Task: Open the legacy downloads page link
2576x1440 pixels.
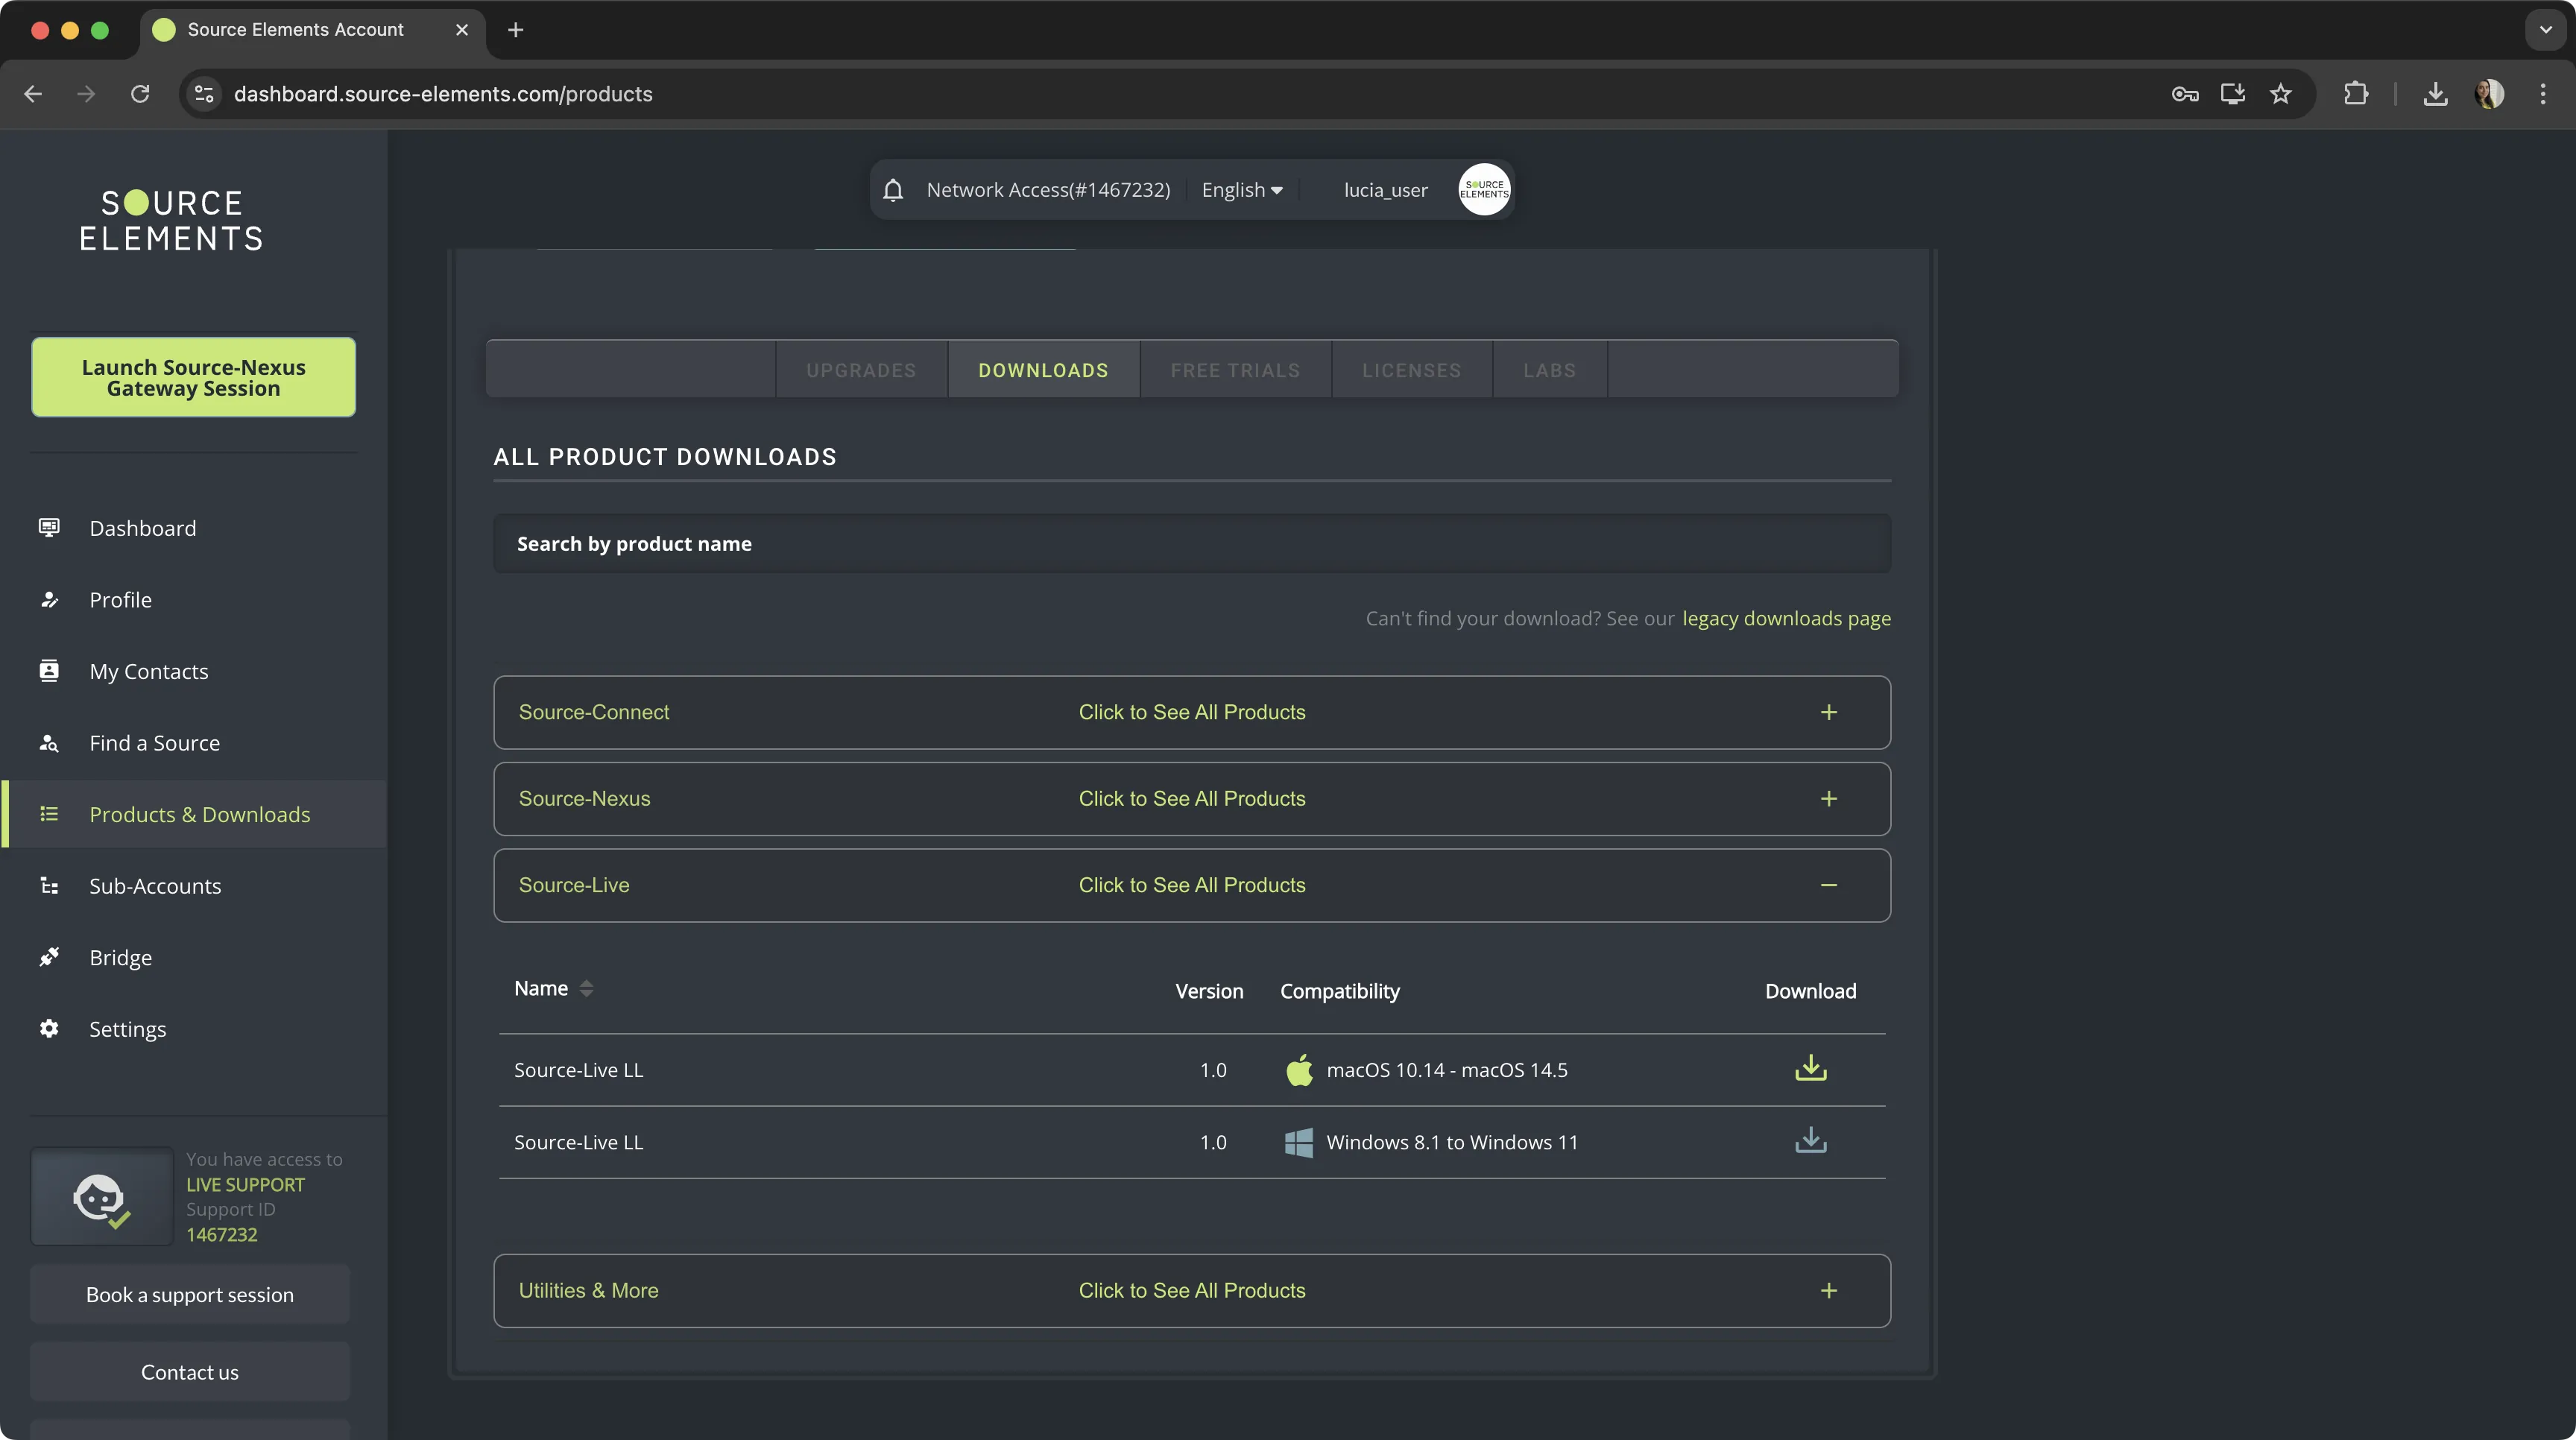Action: point(1786,618)
